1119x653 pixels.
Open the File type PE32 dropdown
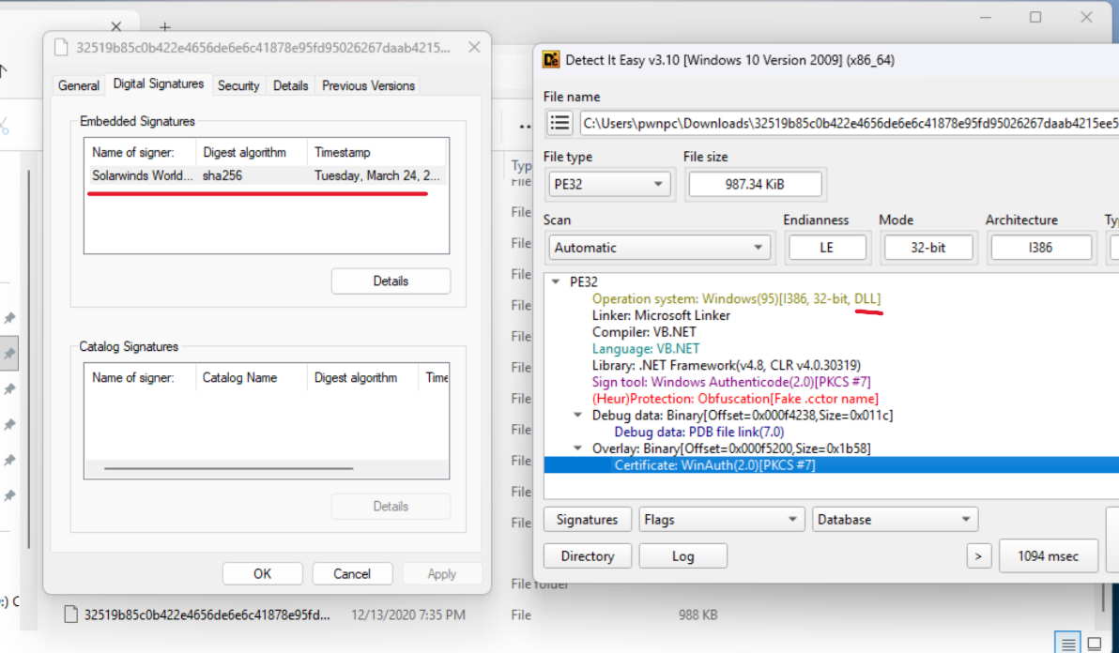[607, 184]
